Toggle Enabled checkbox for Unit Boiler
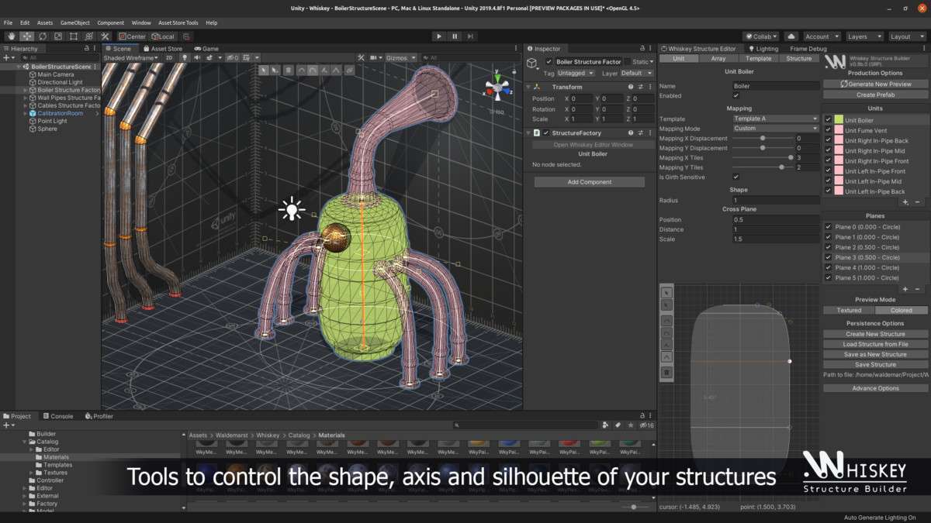This screenshot has width=931, height=523. pyautogui.click(x=736, y=96)
